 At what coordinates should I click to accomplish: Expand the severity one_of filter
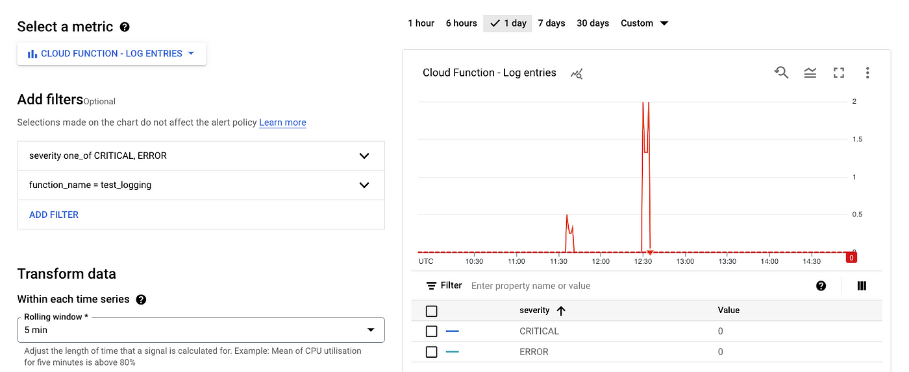(x=201, y=156)
